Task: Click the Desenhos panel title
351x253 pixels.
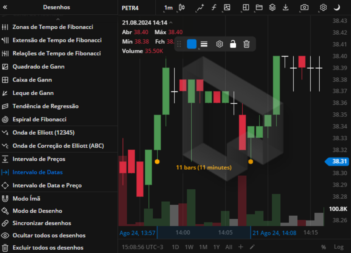Action: pos(57,7)
